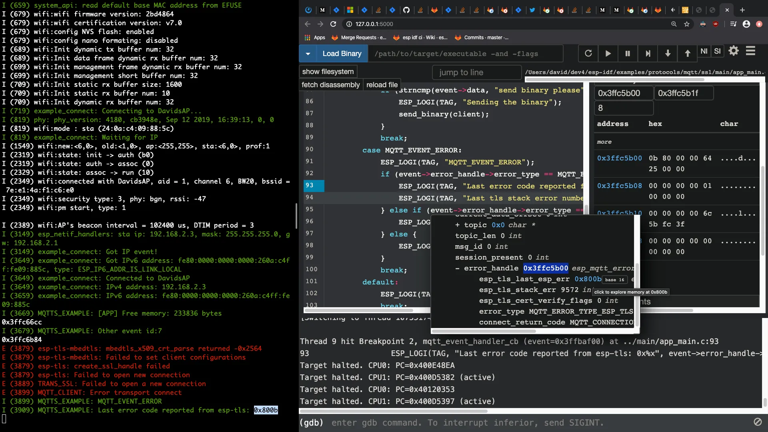Click the step over (next) icon
The width and height of the screenshot is (768, 432).
(648, 53)
